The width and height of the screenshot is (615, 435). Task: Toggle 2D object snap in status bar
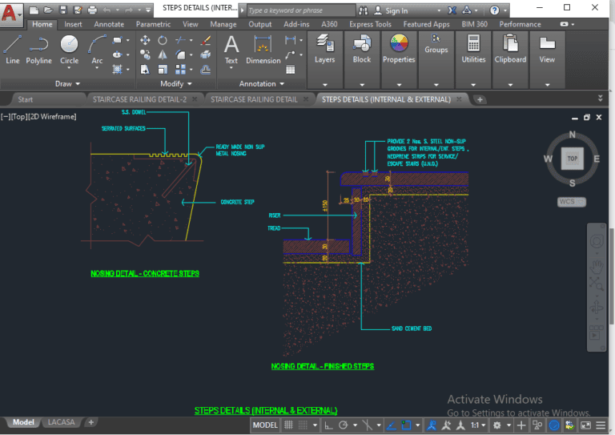point(406,425)
